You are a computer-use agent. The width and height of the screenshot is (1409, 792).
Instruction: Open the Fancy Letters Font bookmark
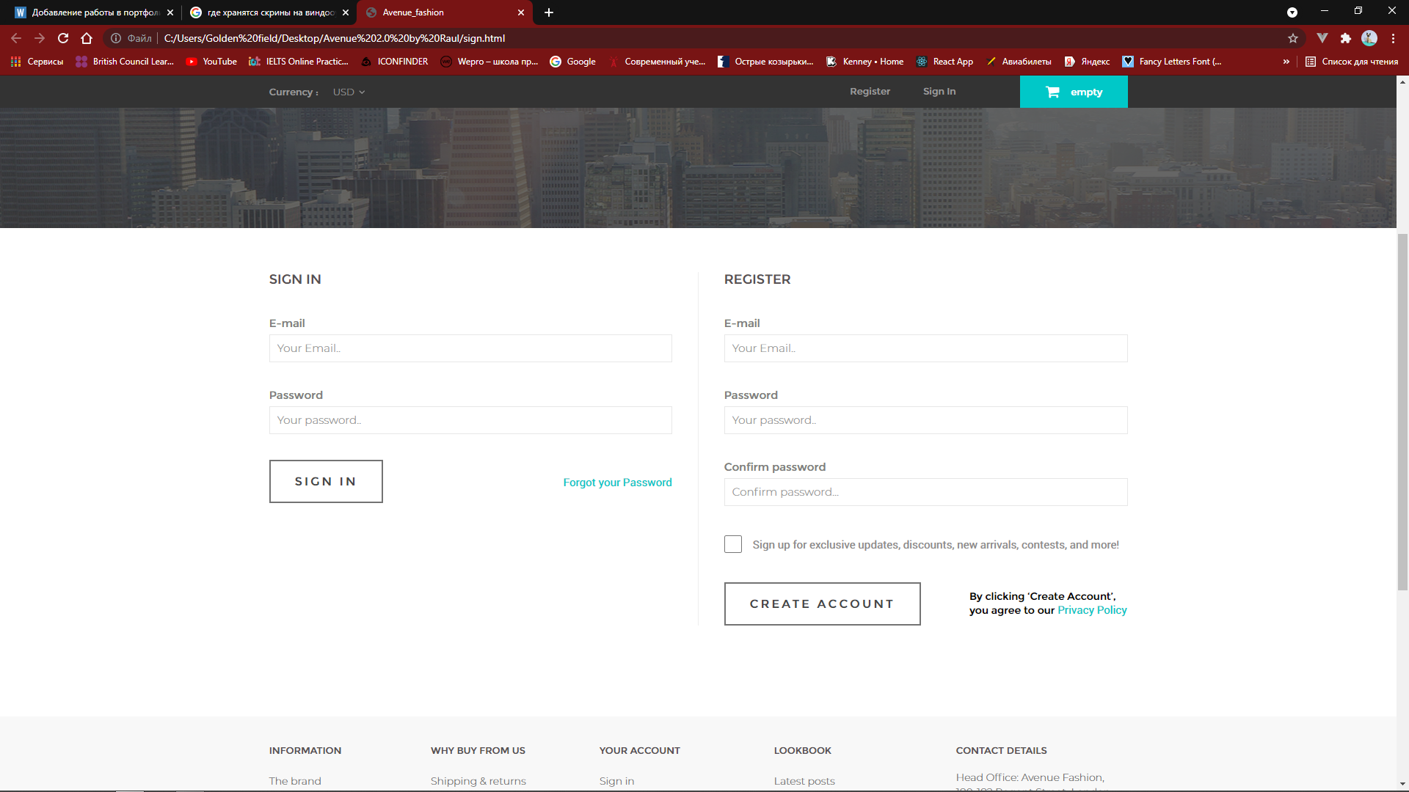(x=1172, y=62)
